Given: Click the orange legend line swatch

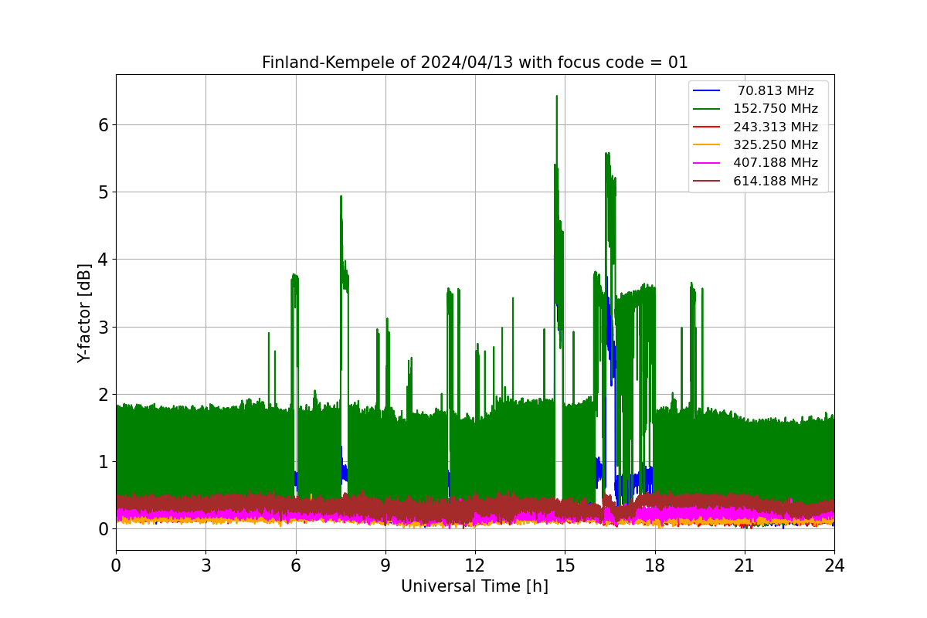Looking at the screenshot, I should click(707, 144).
